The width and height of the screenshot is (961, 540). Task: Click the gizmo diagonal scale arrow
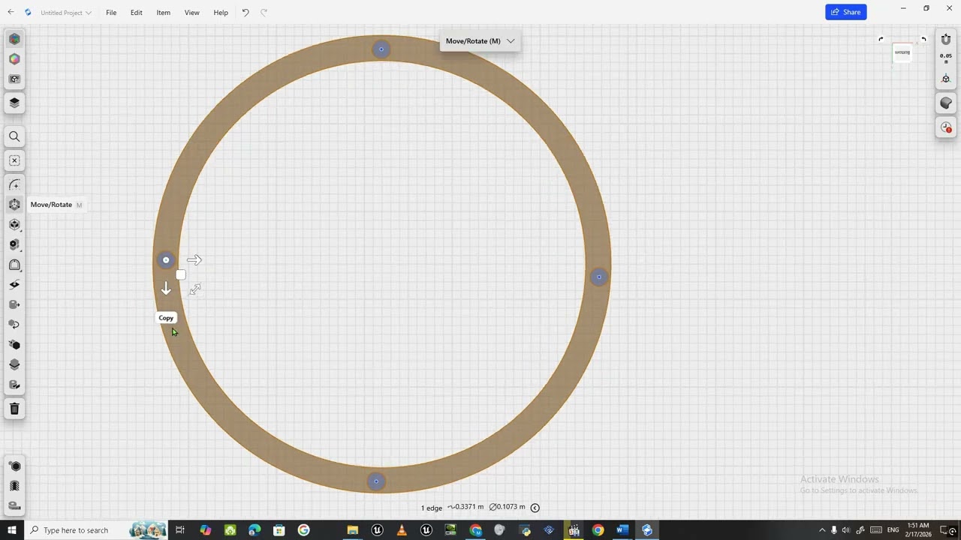click(x=195, y=289)
